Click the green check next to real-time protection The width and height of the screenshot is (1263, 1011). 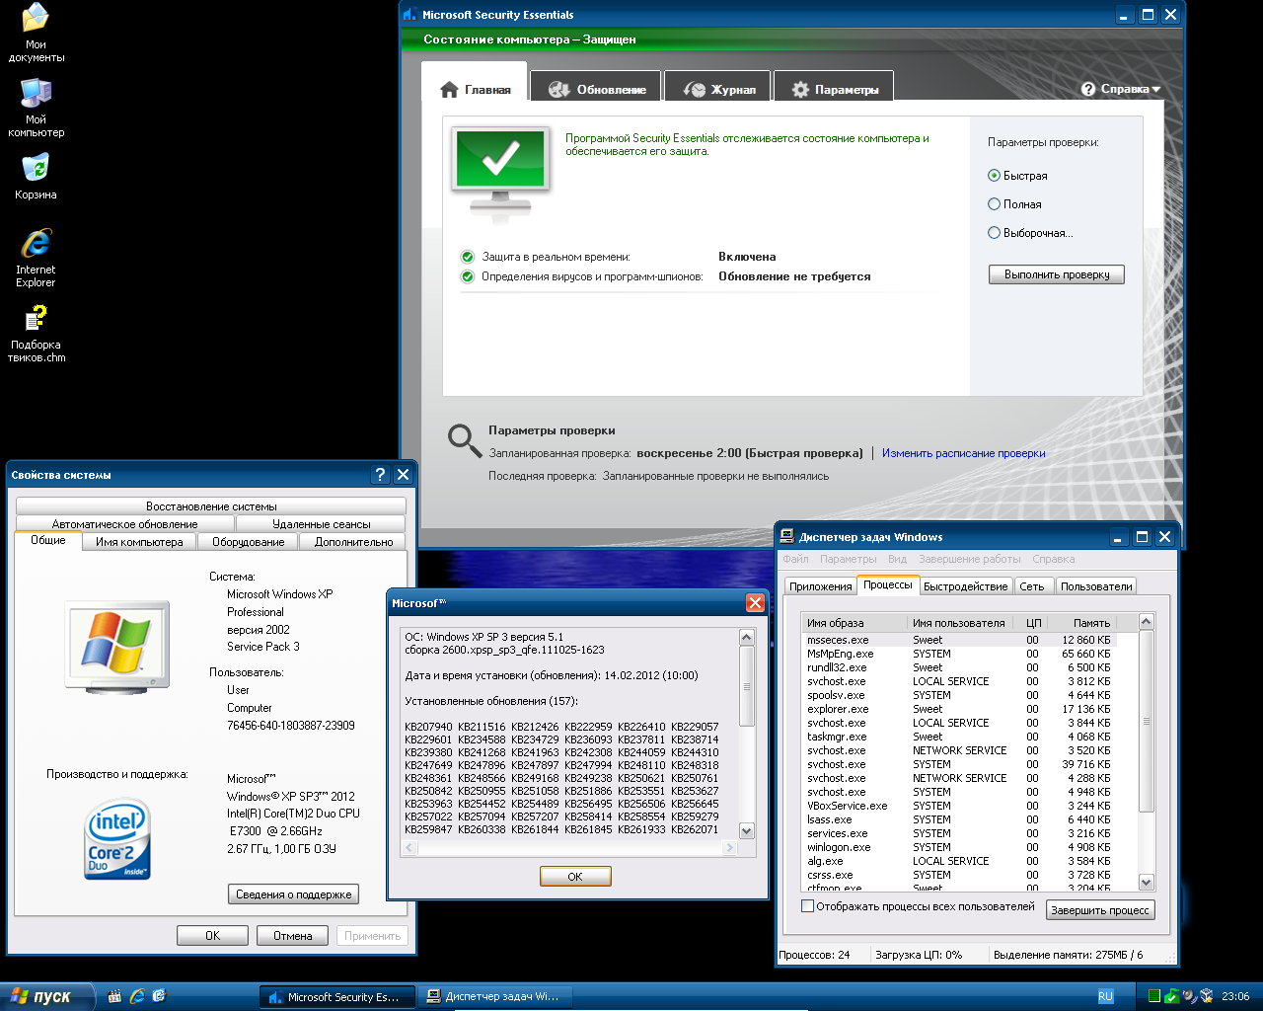click(x=468, y=257)
